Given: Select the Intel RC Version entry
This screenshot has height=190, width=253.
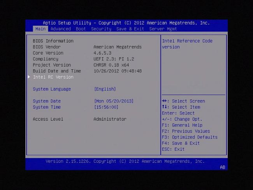Looking at the screenshot, I should pyautogui.click(x=53, y=77).
